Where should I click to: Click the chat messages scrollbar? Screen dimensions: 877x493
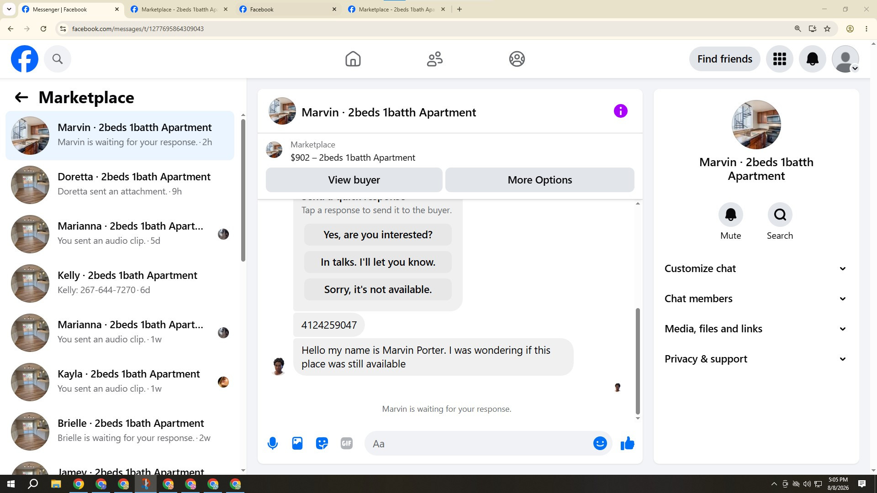(x=638, y=361)
